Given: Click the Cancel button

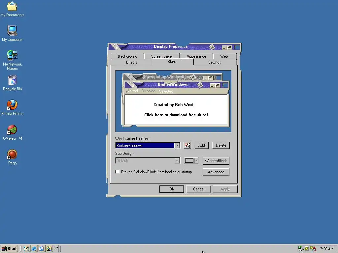Looking at the screenshot, I should [198, 189].
